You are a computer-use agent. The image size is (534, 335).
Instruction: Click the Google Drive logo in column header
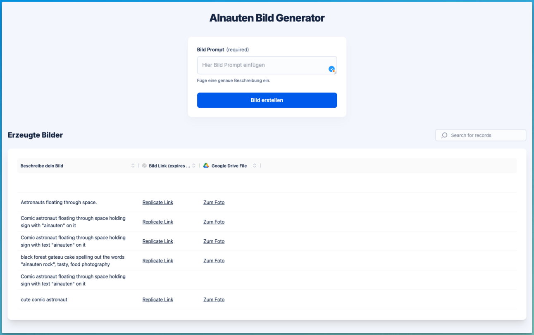(206, 165)
